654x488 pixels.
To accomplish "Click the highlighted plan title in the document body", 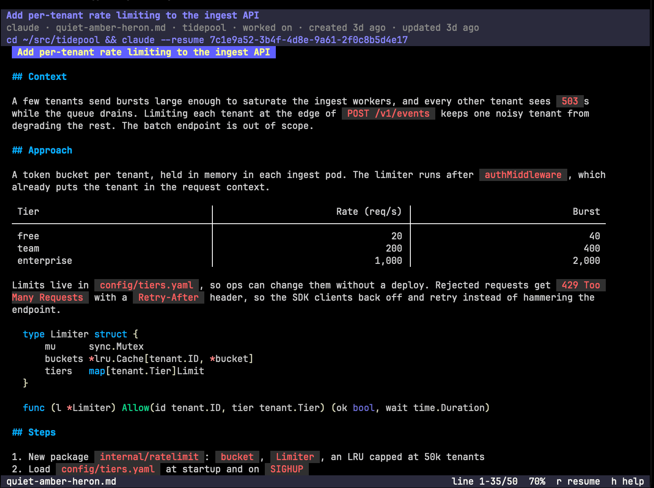I will pyautogui.click(x=144, y=52).
